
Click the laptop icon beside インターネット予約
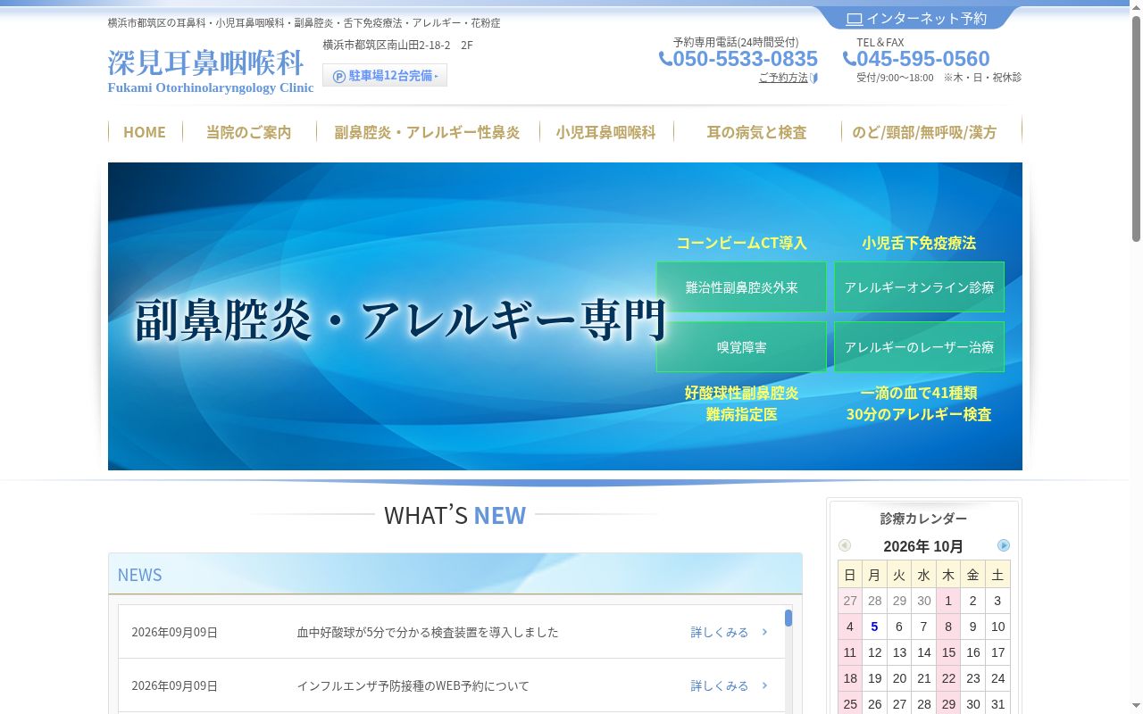855,19
